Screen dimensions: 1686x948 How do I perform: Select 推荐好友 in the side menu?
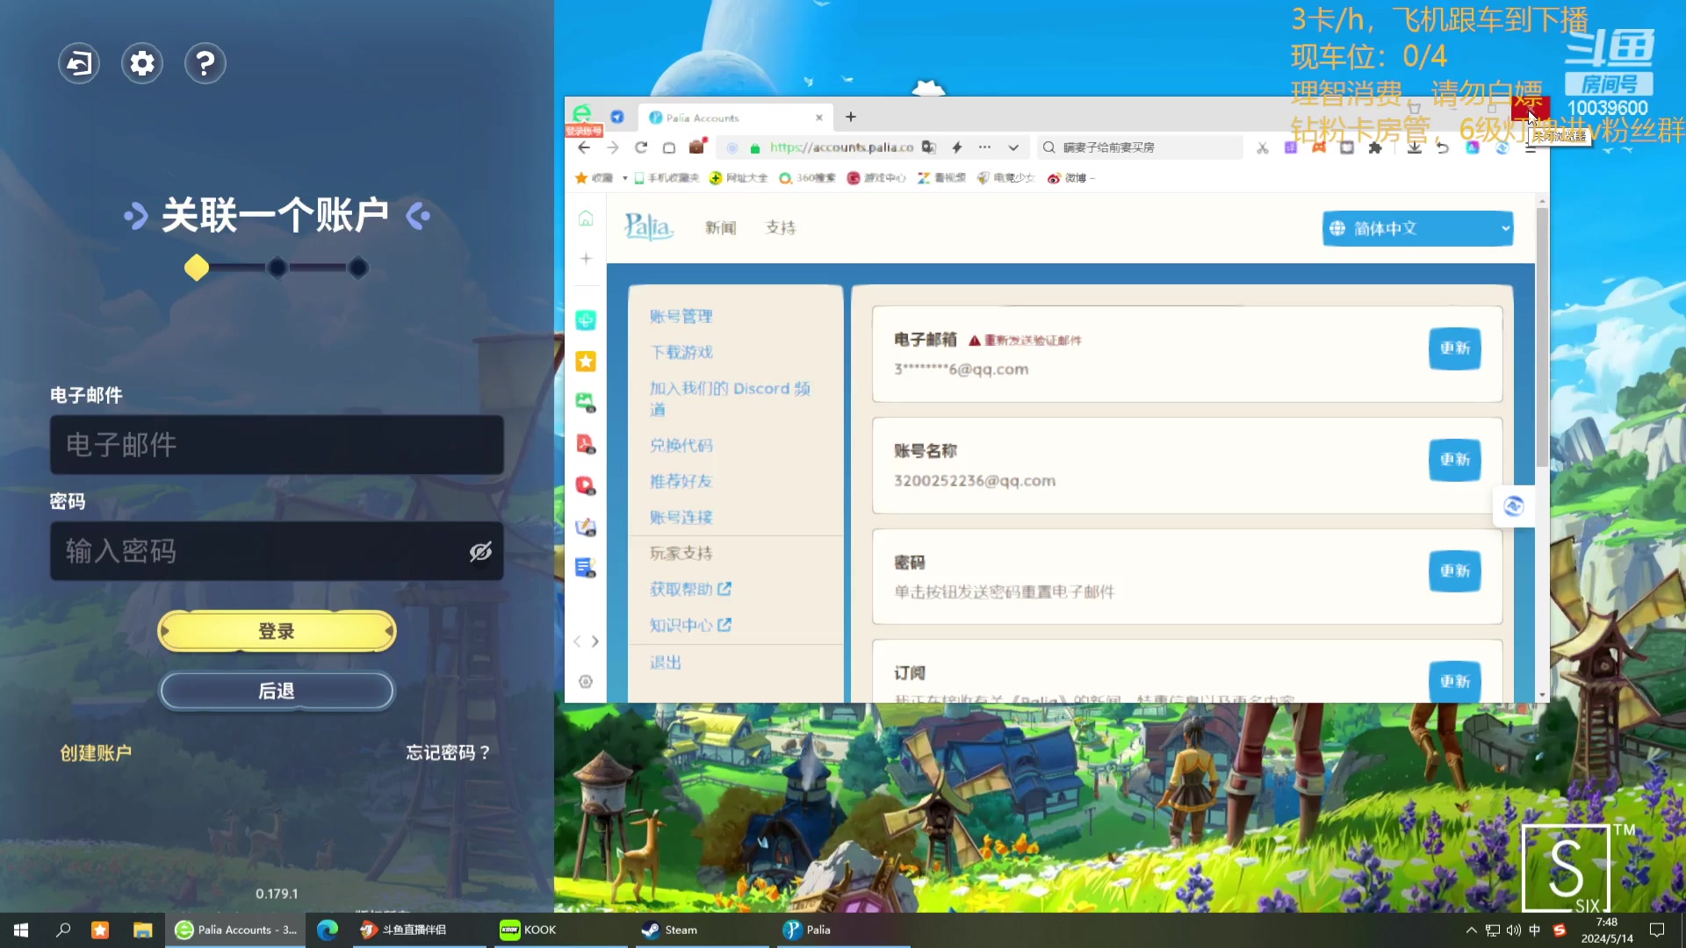(681, 481)
